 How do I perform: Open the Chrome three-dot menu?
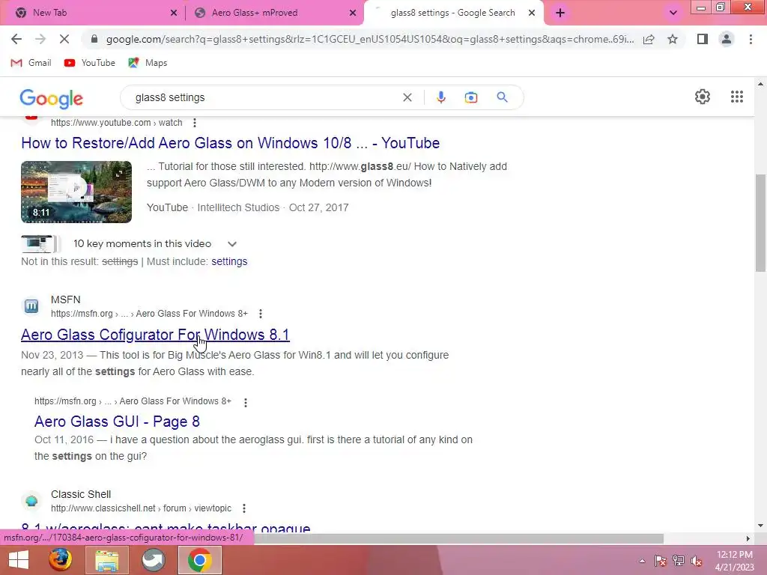[x=751, y=39]
